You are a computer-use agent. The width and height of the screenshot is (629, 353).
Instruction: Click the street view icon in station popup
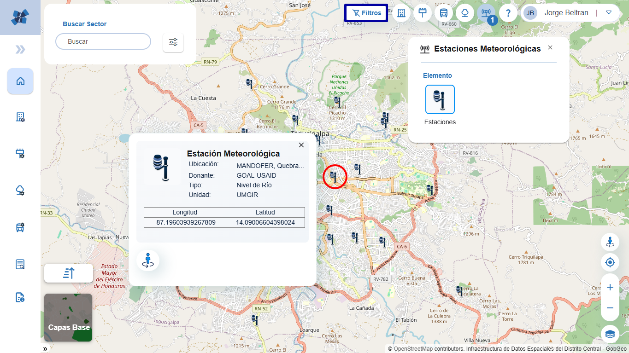tap(148, 260)
